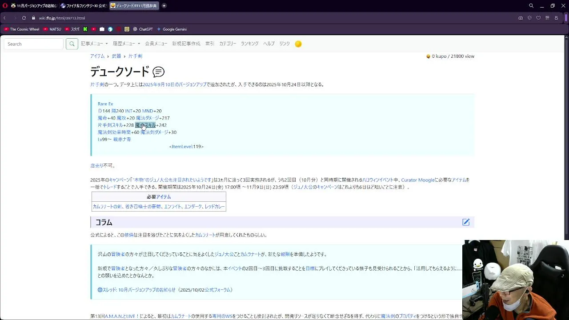The image size is (569, 320).
Task: Open the 会員メニュー menu
Action: [x=156, y=44]
